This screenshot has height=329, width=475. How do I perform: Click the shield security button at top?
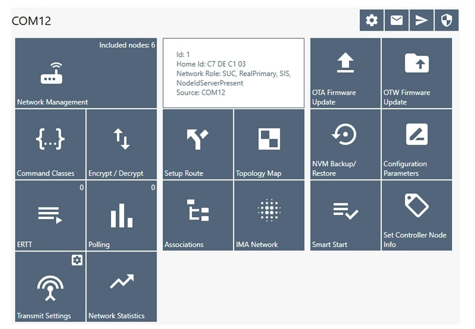(x=446, y=20)
